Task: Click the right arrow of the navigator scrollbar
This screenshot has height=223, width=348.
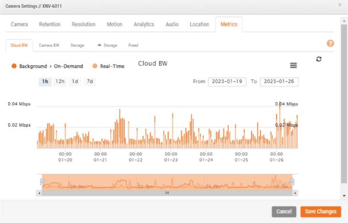Action: click(x=295, y=193)
